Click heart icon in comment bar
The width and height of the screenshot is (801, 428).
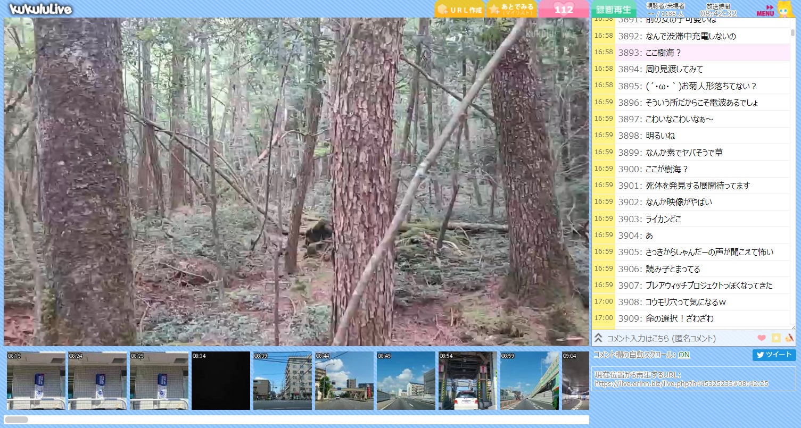(761, 338)
